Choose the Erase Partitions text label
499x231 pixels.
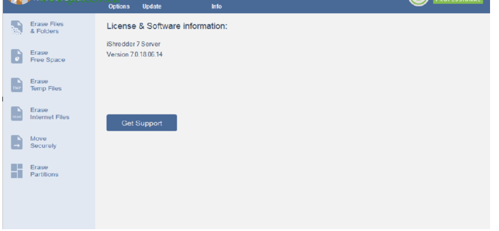point(44,171)
